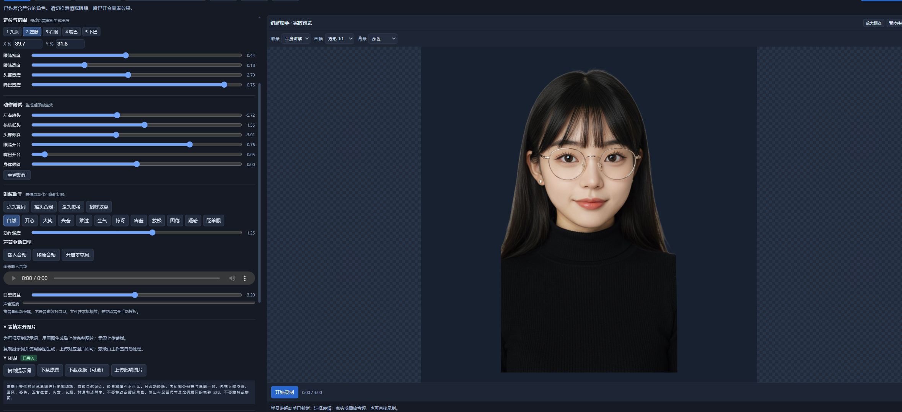Select the 害羞 expression
This screenshot has width=902, height=412.
(138, 221)
